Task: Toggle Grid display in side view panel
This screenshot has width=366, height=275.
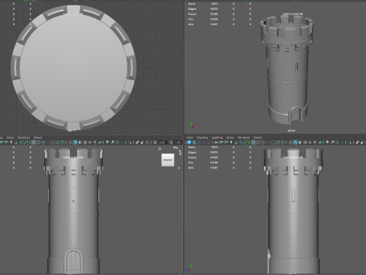Action: coord(252,143)
